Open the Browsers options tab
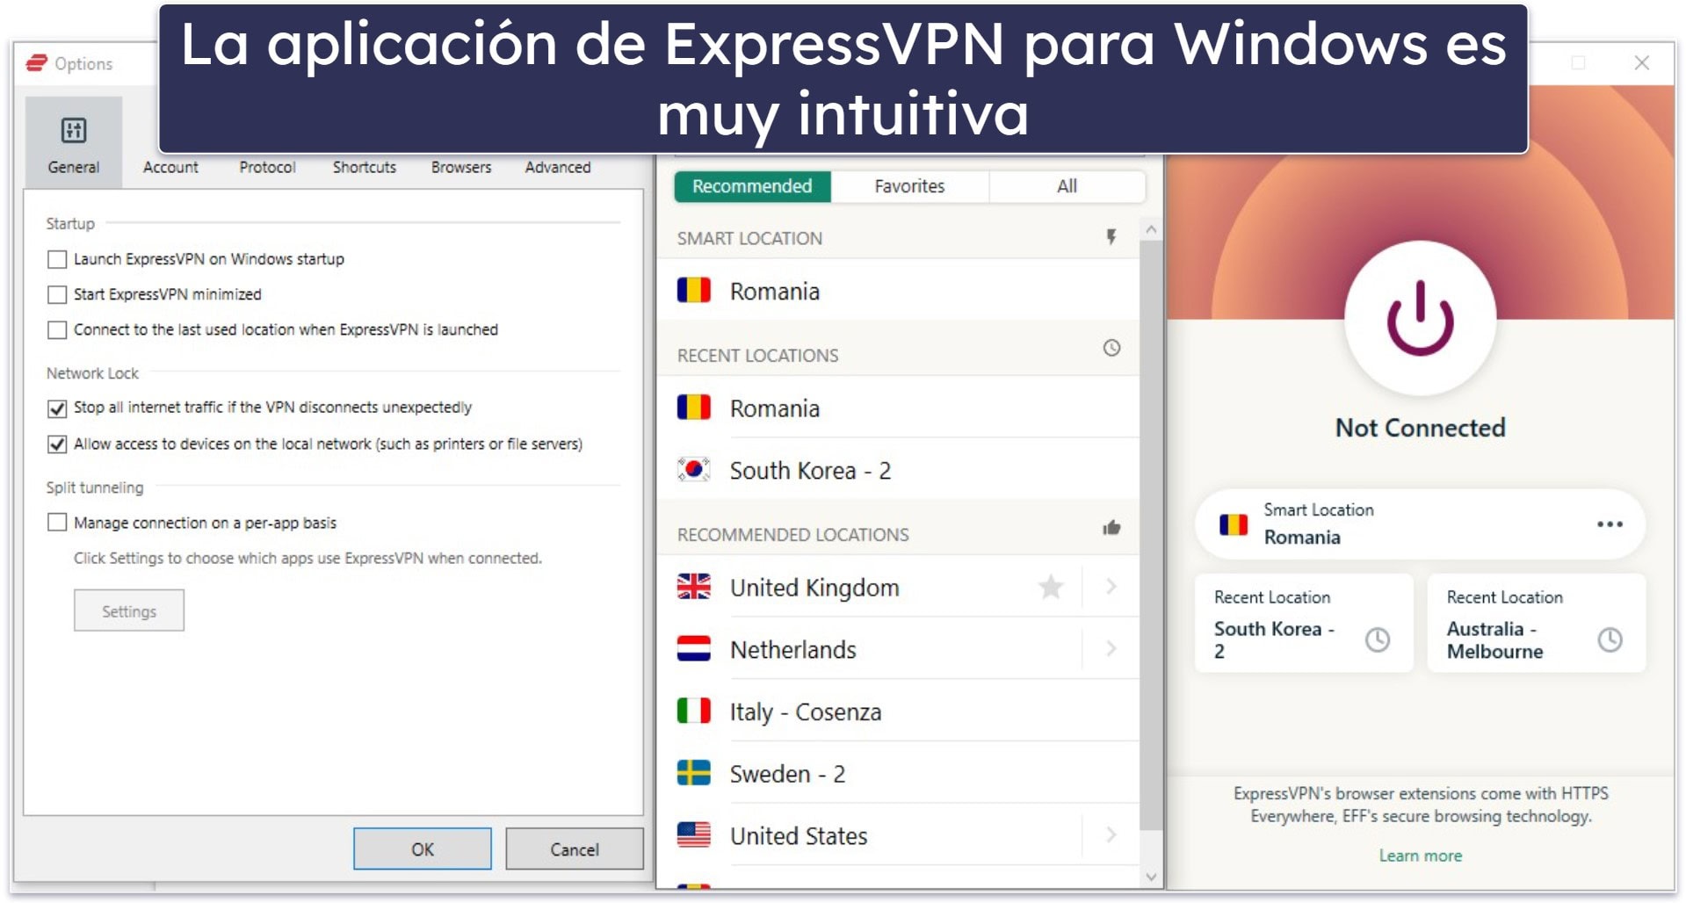The image size is (1686, 903). [461, 167]
